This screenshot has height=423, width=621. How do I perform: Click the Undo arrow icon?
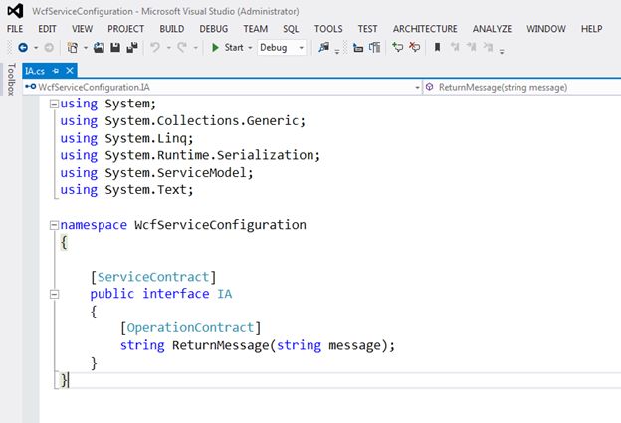pos(155,48)
